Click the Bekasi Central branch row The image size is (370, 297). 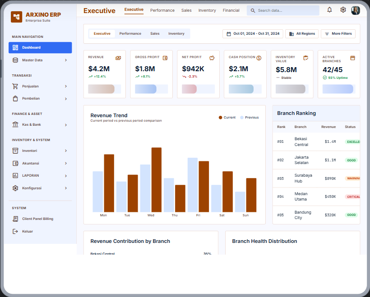[x=316, y=142]
